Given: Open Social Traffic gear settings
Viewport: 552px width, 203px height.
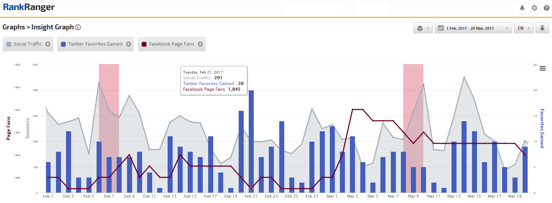Looking at the screenshot, I should click(x=48, y=44).
